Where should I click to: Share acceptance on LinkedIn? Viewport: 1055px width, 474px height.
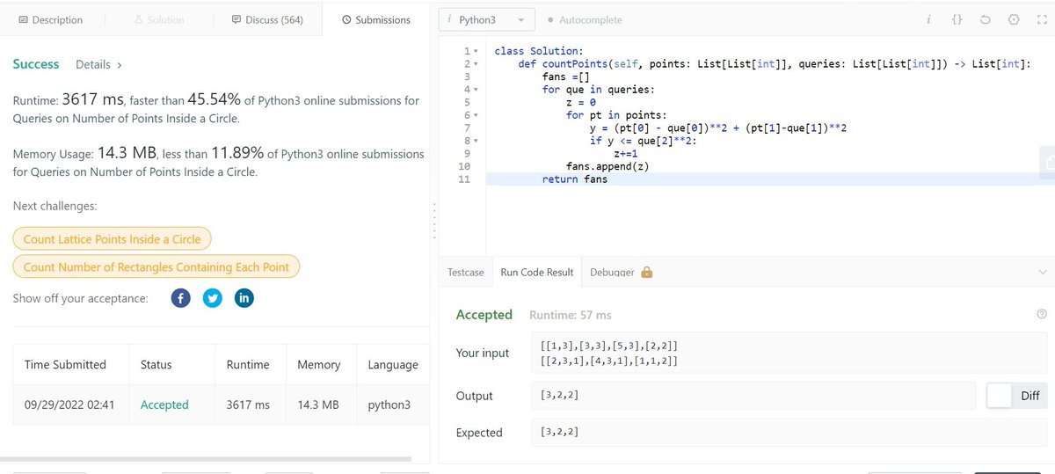[244, 298]
